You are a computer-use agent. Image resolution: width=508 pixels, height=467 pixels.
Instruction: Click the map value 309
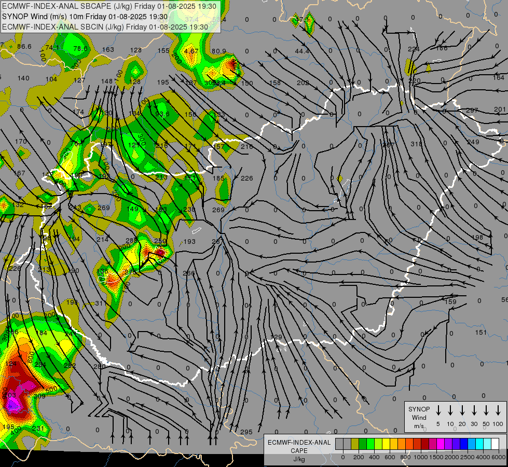pyautogui.click(x=39, y=396)
